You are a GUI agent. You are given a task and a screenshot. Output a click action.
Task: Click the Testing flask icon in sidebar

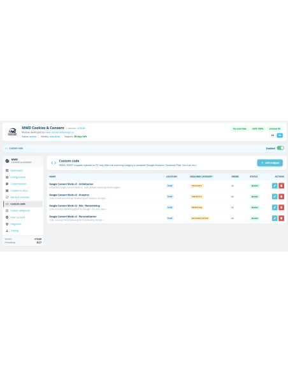click(x=7, y=231)
